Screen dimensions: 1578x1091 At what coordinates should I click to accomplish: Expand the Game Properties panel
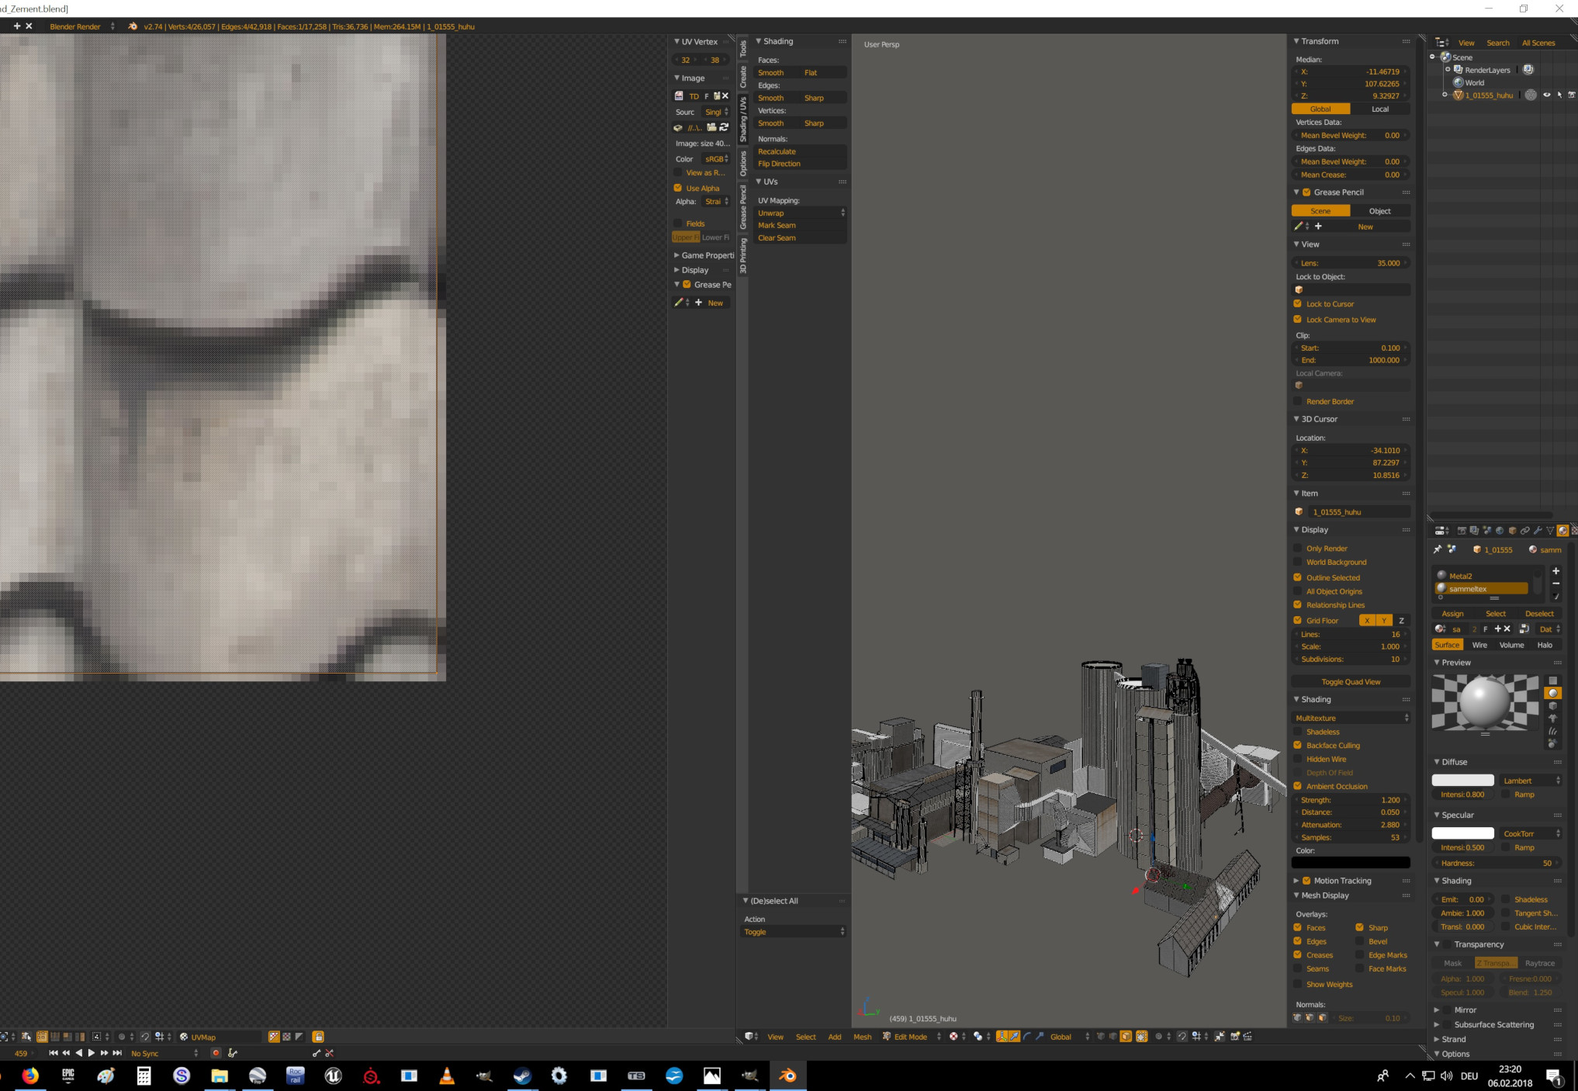702,255
